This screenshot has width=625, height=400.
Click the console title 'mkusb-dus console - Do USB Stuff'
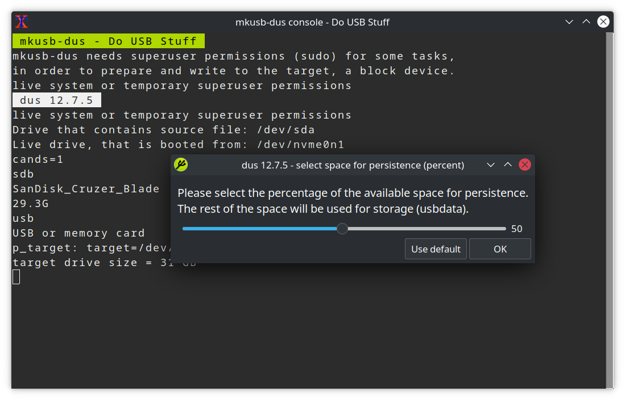(312, 22)
